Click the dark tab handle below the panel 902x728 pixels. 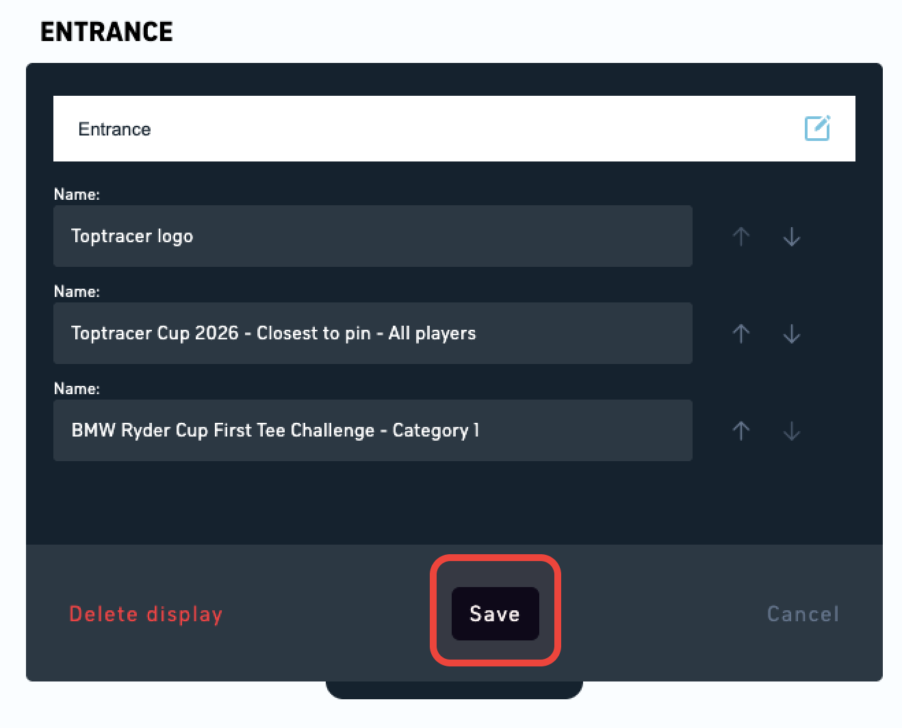(454, 690)
